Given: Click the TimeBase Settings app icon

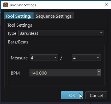Looking at the screenshot, I should click(x=6, y=5).
